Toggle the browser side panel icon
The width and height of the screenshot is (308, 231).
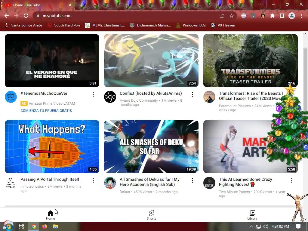point(282,16)
